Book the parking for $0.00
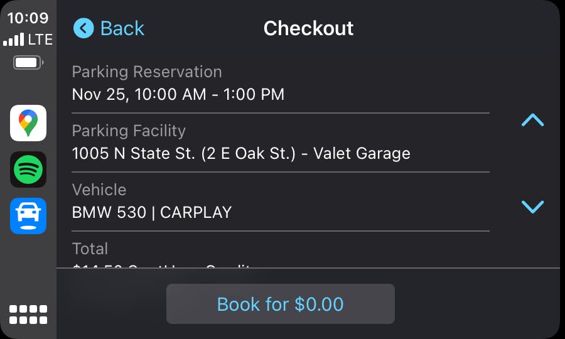 coord(281,304)
